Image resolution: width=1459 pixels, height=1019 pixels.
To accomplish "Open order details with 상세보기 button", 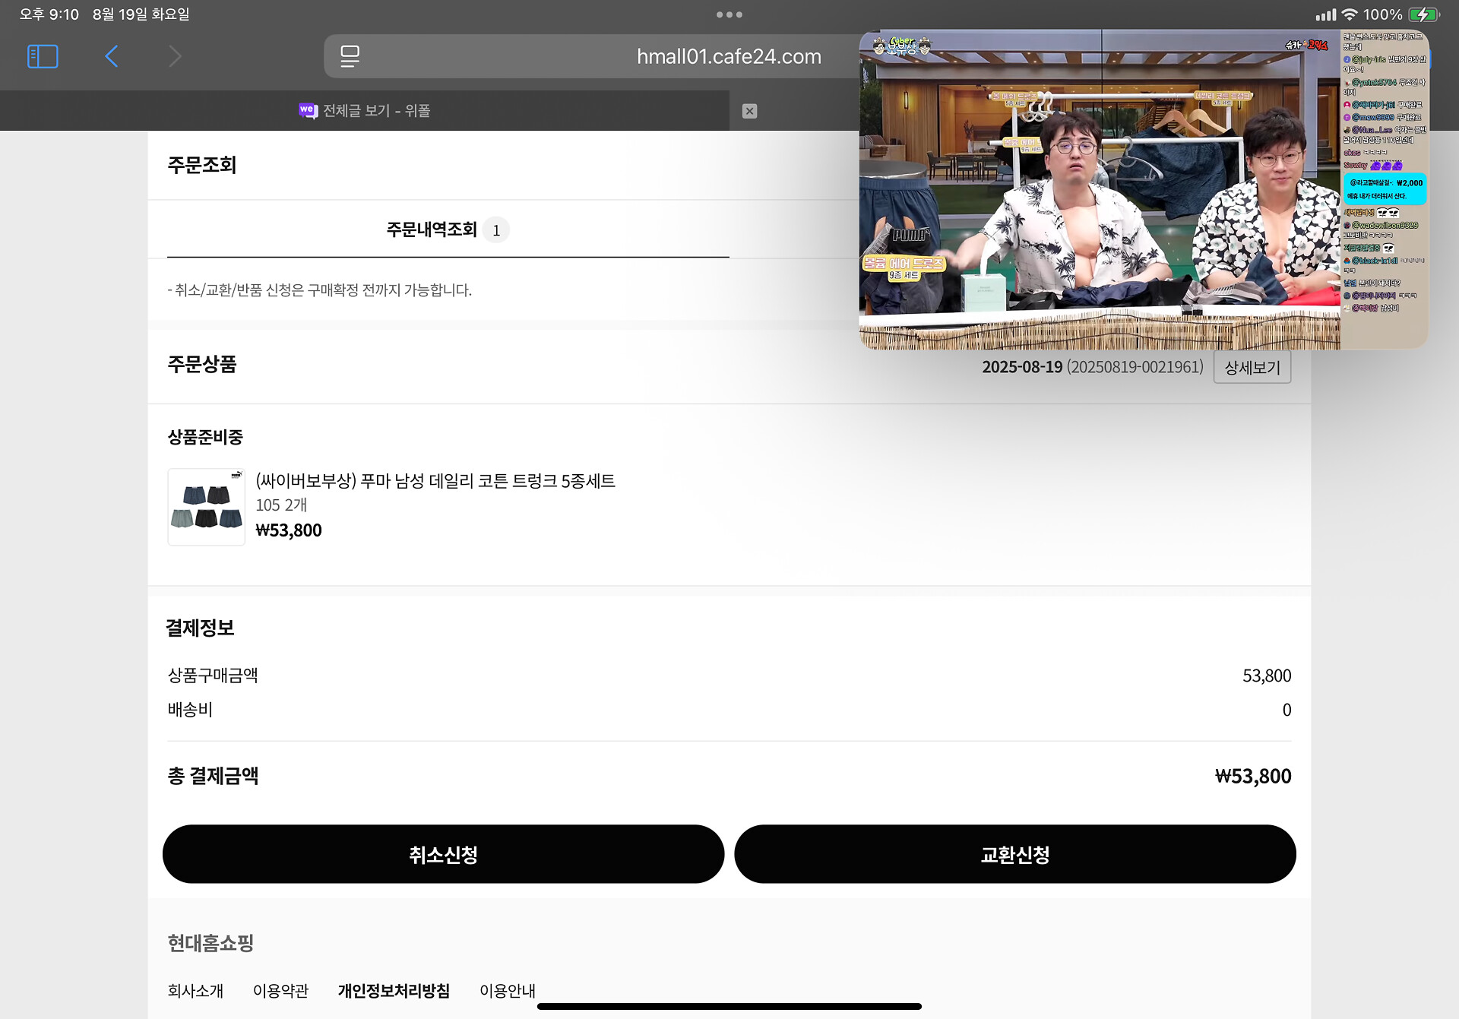I will (x=1252, y=368).
